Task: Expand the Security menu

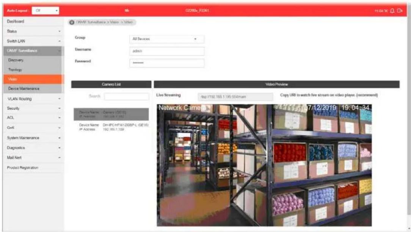Action: click(33, 108)
